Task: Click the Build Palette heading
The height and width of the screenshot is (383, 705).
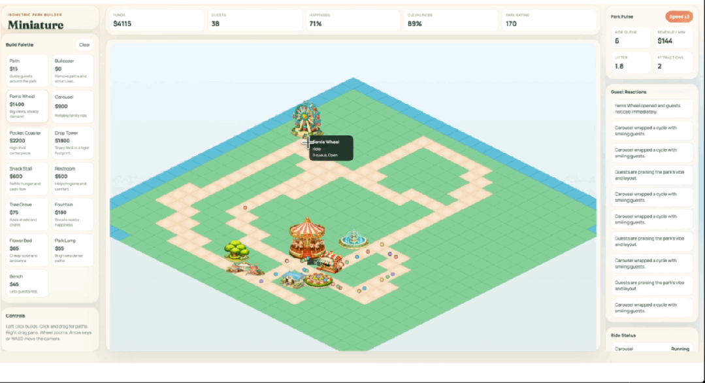Action: point(20,44)
